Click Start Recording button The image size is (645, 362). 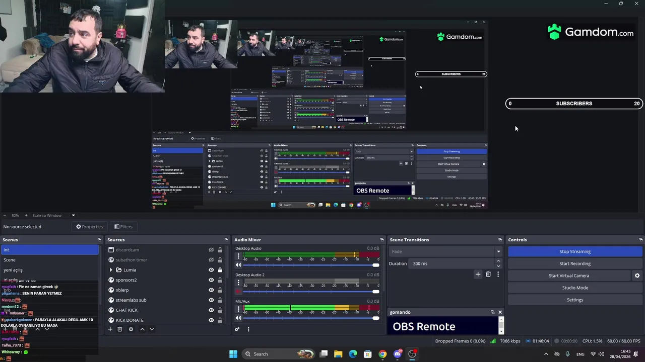tap(575, 263)
